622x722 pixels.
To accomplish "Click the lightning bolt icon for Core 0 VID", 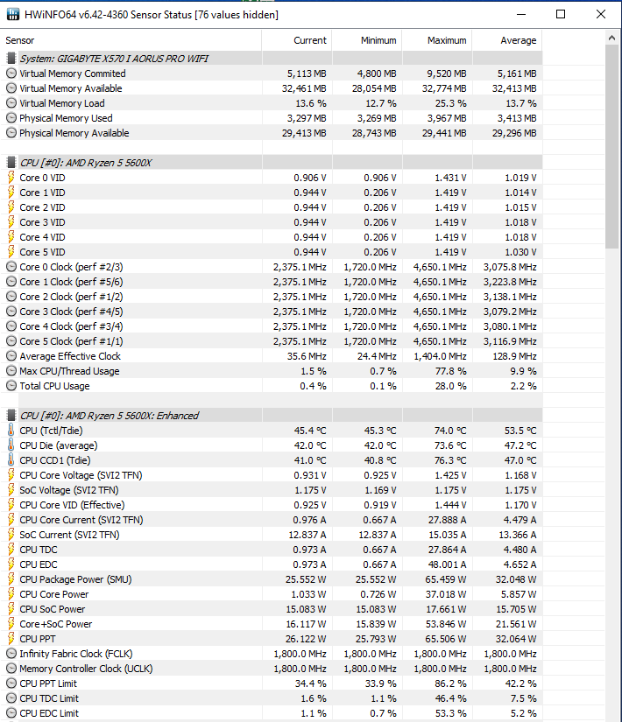I will 11,178.
